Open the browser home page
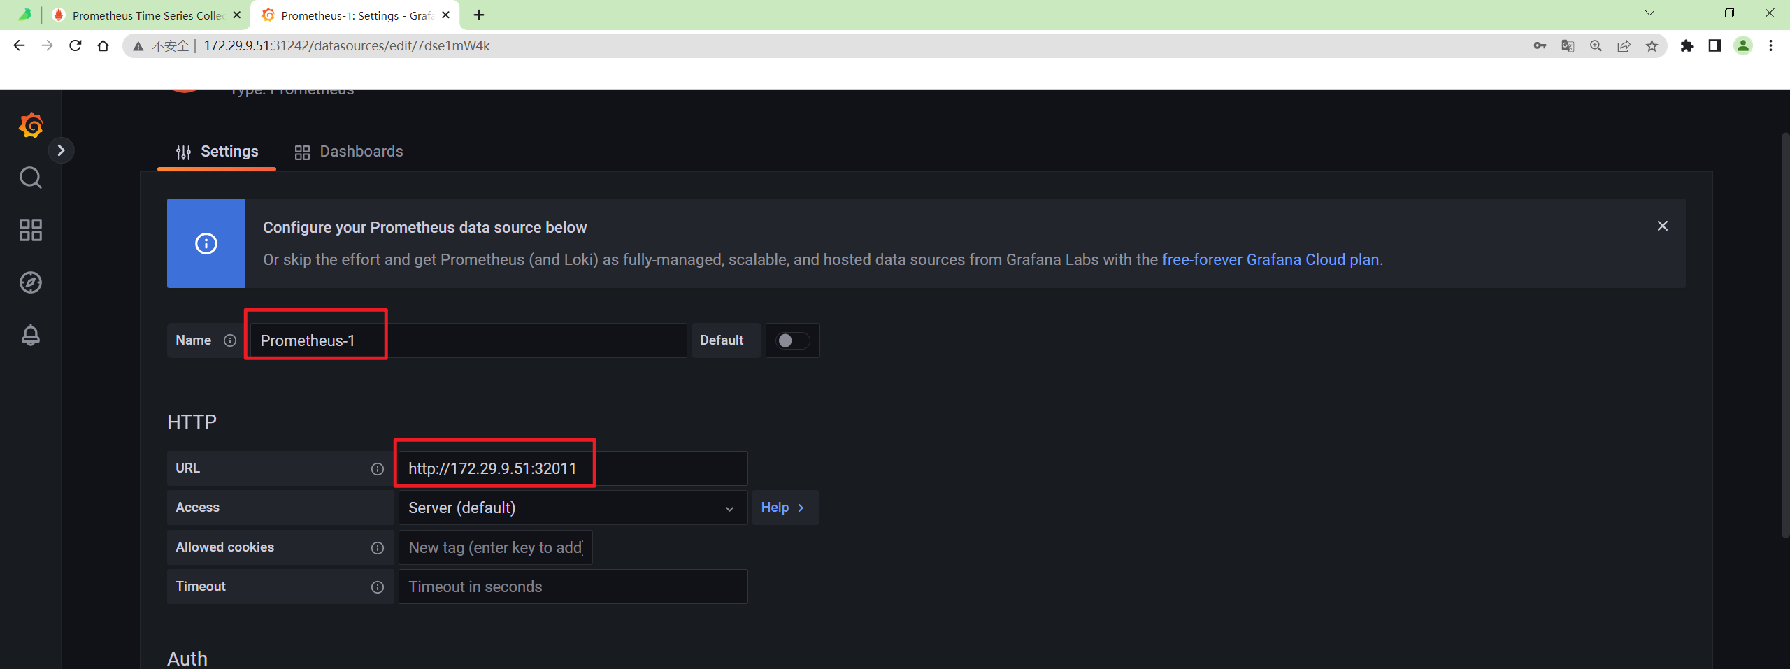 [x=103, y=45]
